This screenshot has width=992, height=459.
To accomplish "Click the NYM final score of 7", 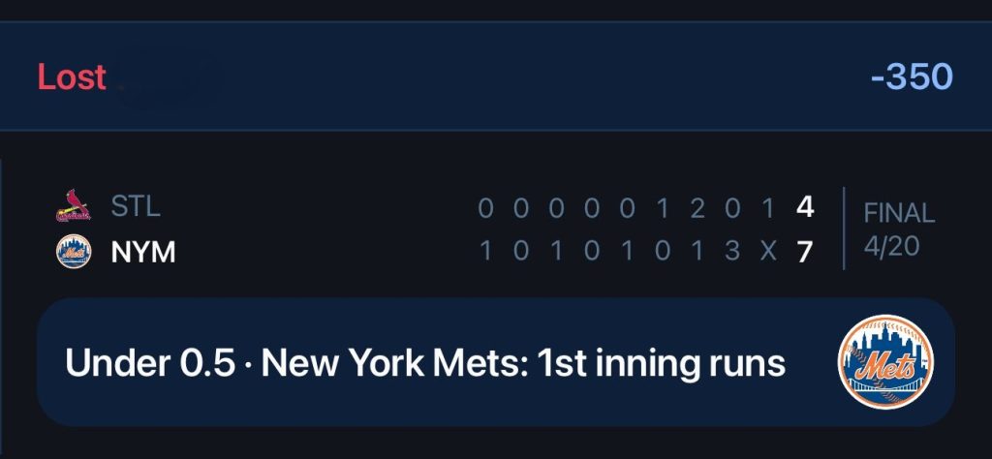I will 805,252.
